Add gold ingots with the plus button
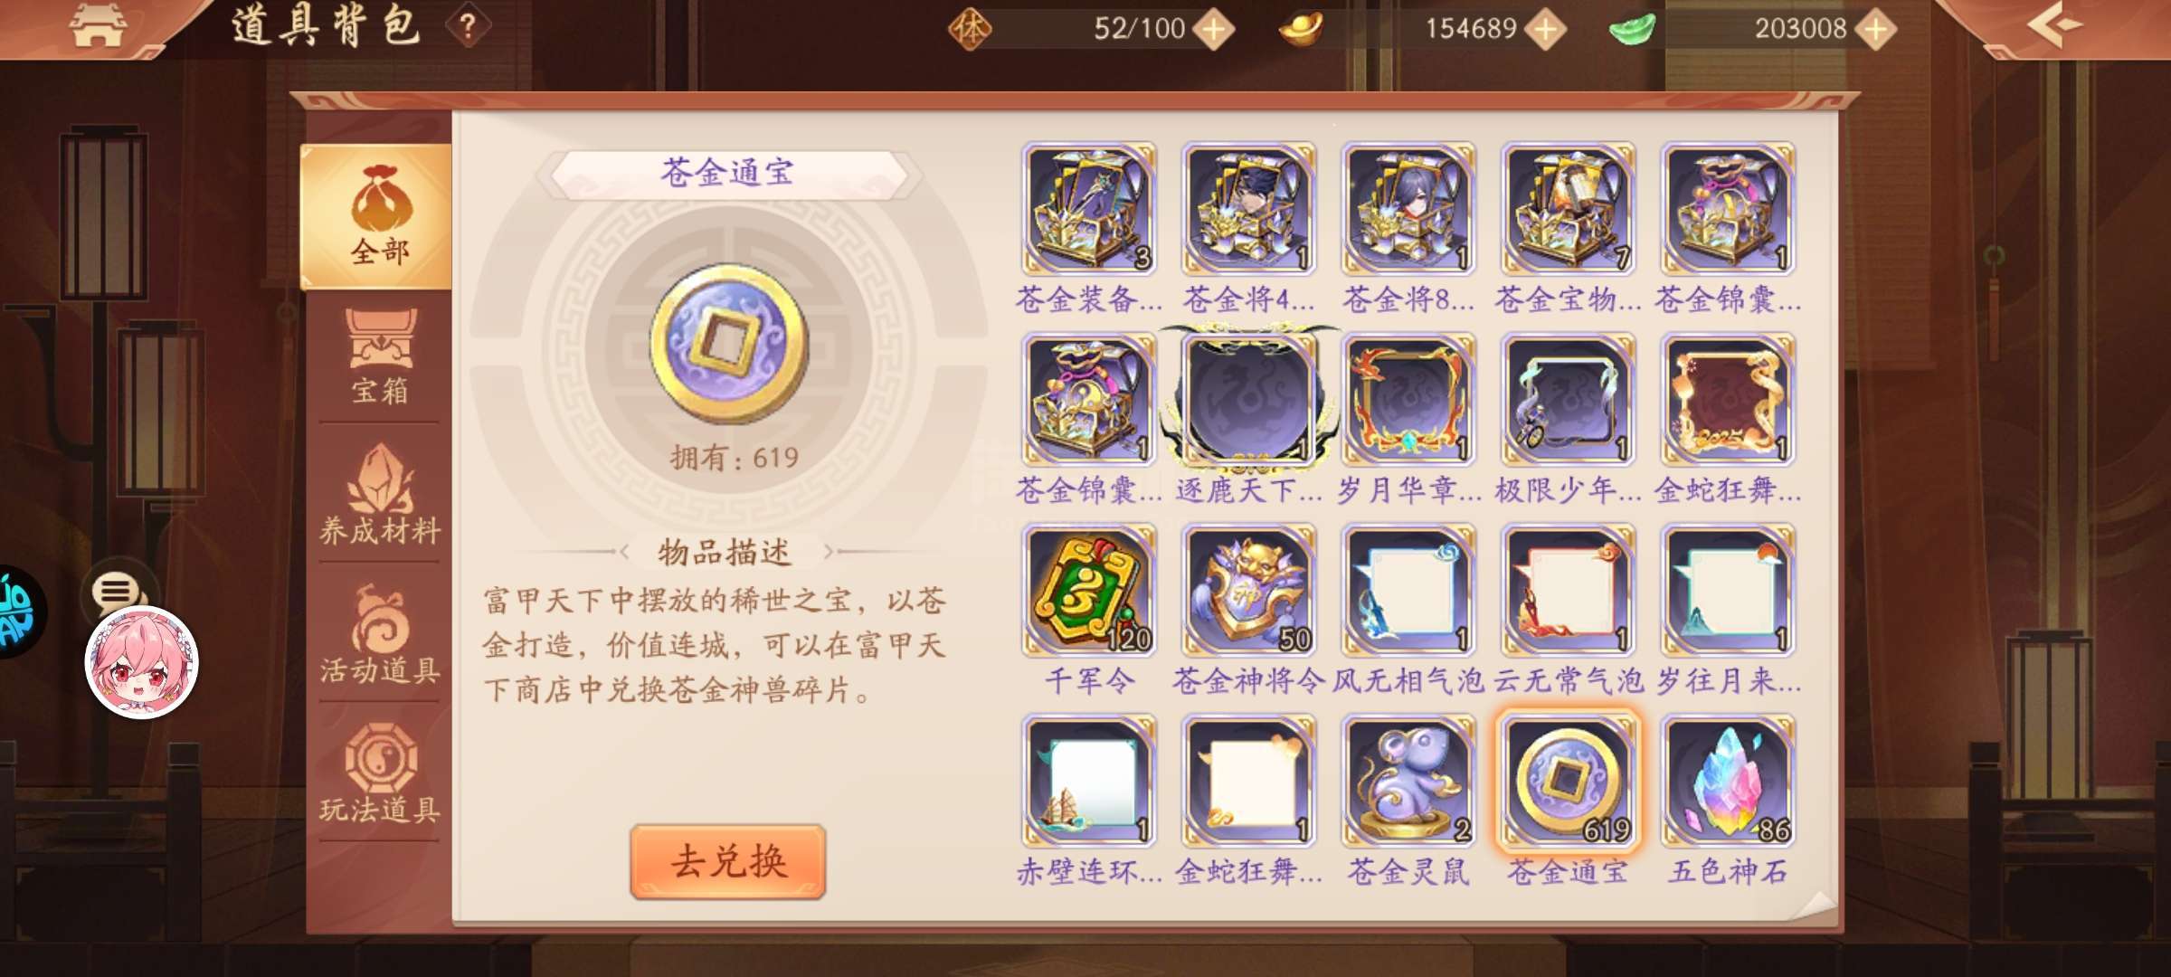 [1546, 30]
